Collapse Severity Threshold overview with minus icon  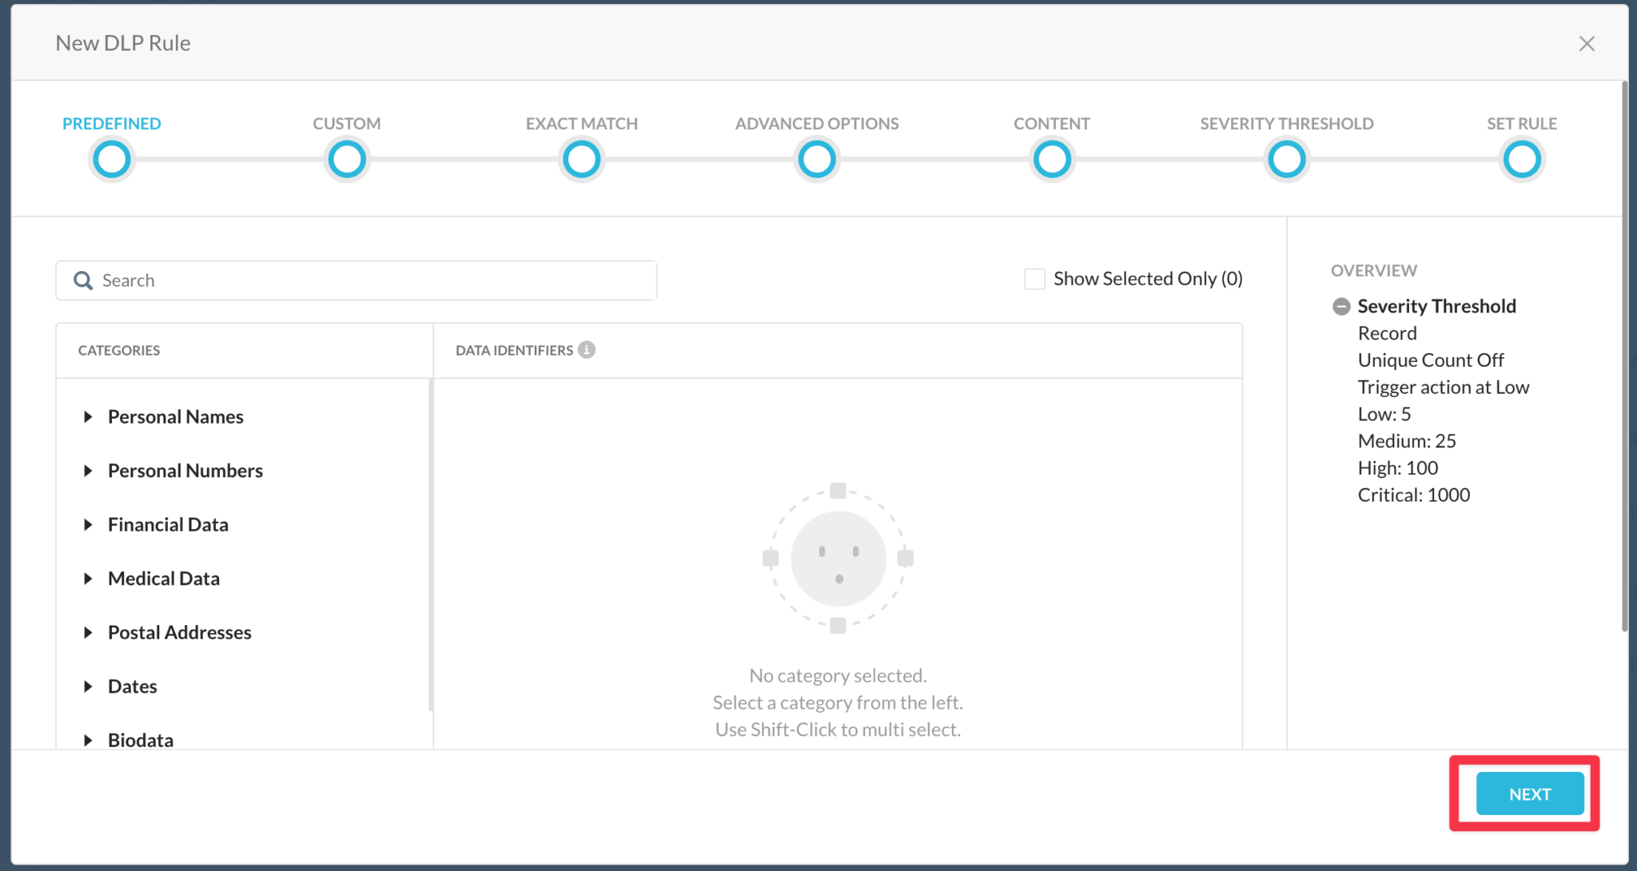click(1342, 305)
